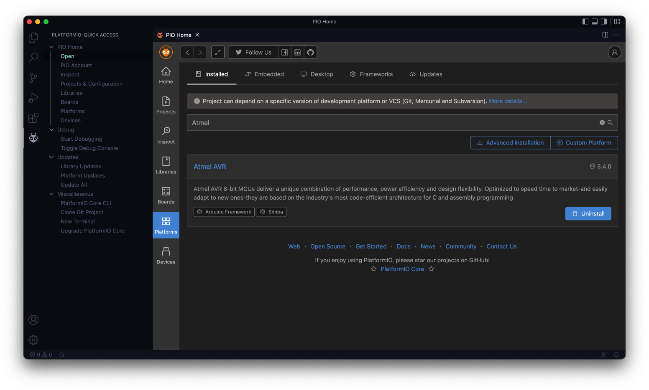Click the feedback icon in the status bar
The width and height of the screenshot is (649, 390).
604,355
